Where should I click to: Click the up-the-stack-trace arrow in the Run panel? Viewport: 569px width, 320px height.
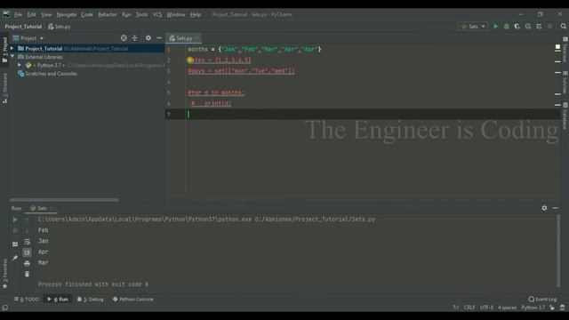(x=27, y=220)
